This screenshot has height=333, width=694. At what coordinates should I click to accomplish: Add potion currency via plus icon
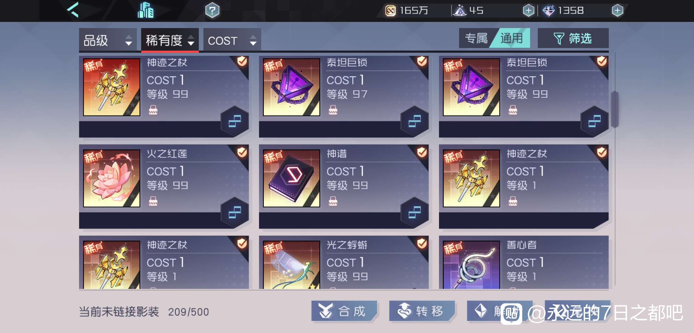coord(529,10)
